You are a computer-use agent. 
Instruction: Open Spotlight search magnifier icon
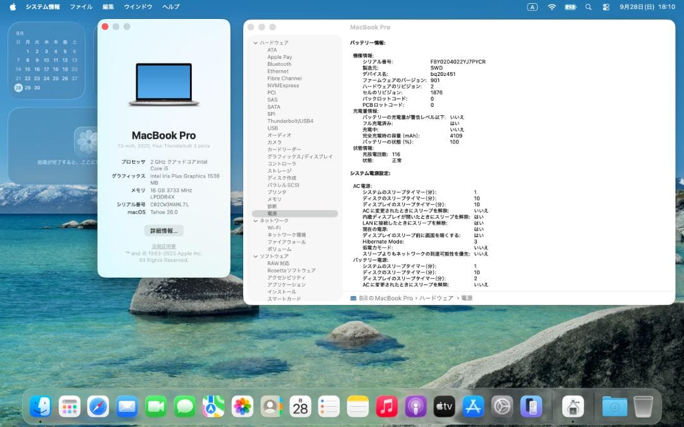pyautogui.click(x=588, y=7)
